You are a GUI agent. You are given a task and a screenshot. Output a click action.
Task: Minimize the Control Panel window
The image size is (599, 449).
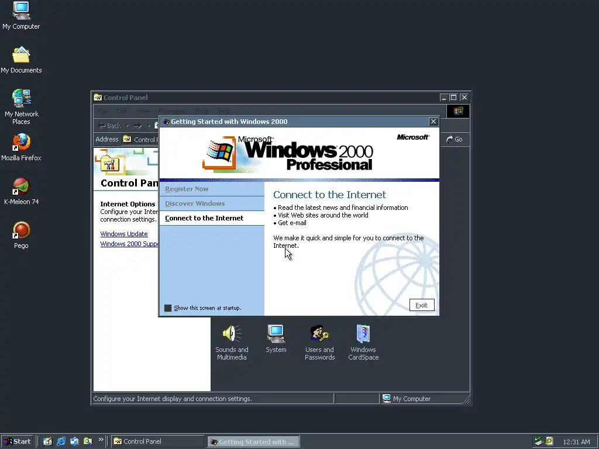click(443, 98)
